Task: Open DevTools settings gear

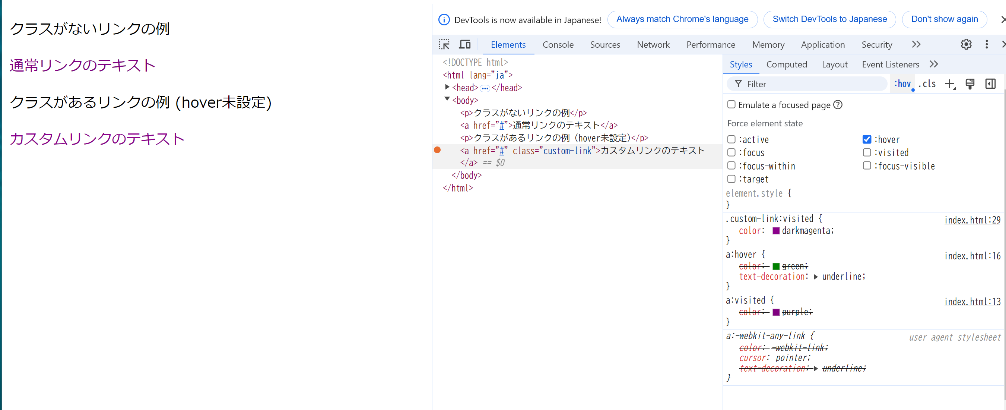Action: pyautogui.click(x=966, y=44)
